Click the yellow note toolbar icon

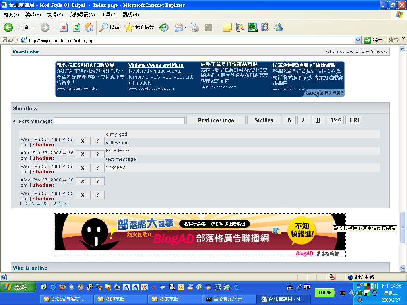pyautogui.click(x=227, y=27)
